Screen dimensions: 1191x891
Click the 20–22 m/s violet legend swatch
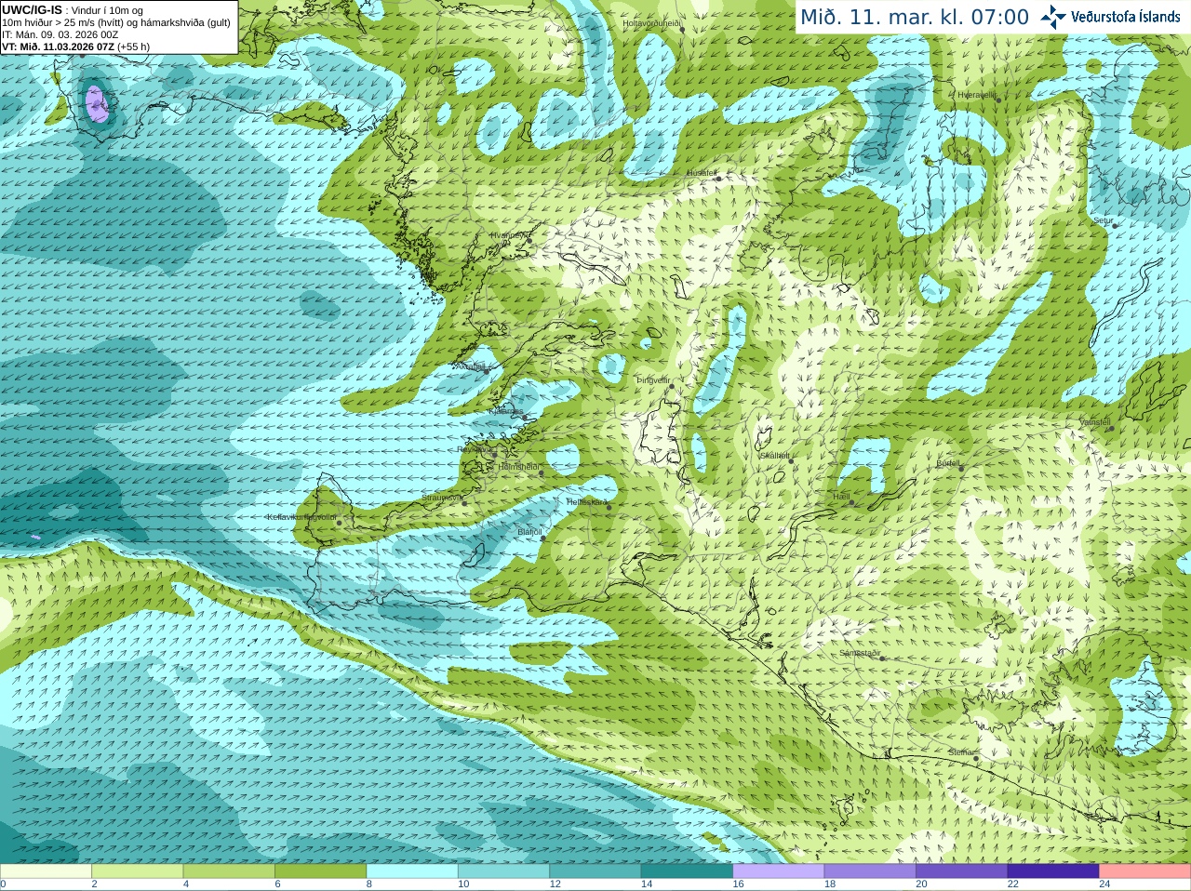click(x=962, y=871)
